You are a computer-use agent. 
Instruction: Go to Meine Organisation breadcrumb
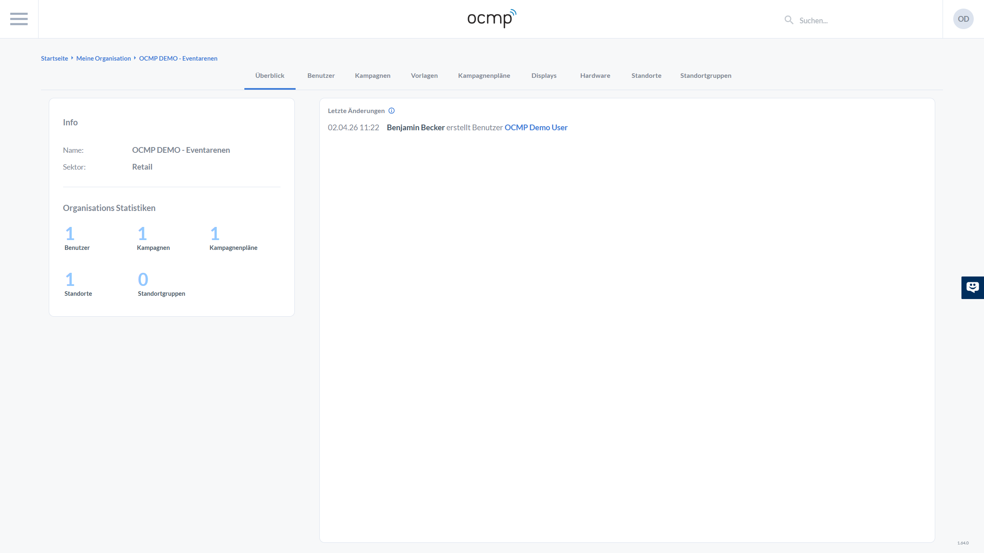103,59
